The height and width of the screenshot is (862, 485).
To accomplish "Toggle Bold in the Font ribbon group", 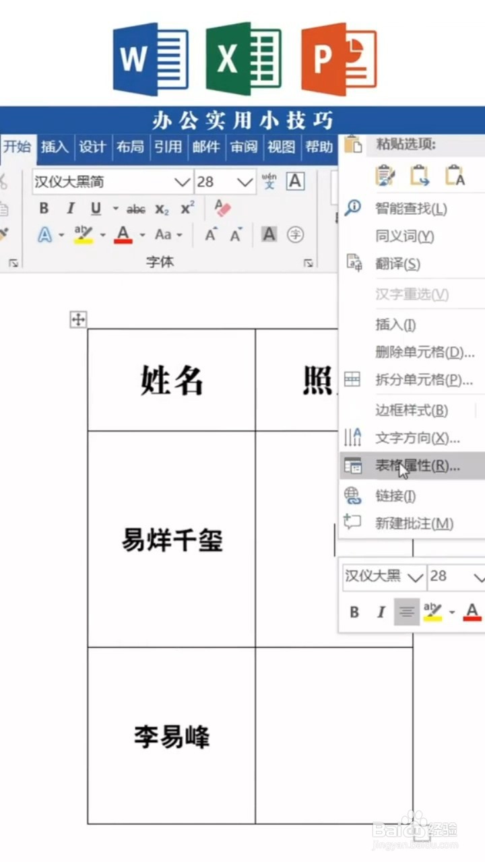I will tap(44, 209).
